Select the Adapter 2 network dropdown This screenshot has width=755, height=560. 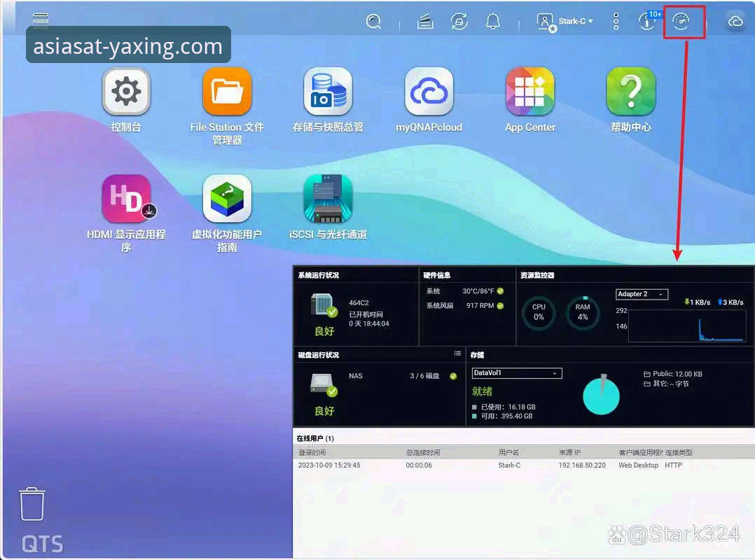click(x=642, y=294)
